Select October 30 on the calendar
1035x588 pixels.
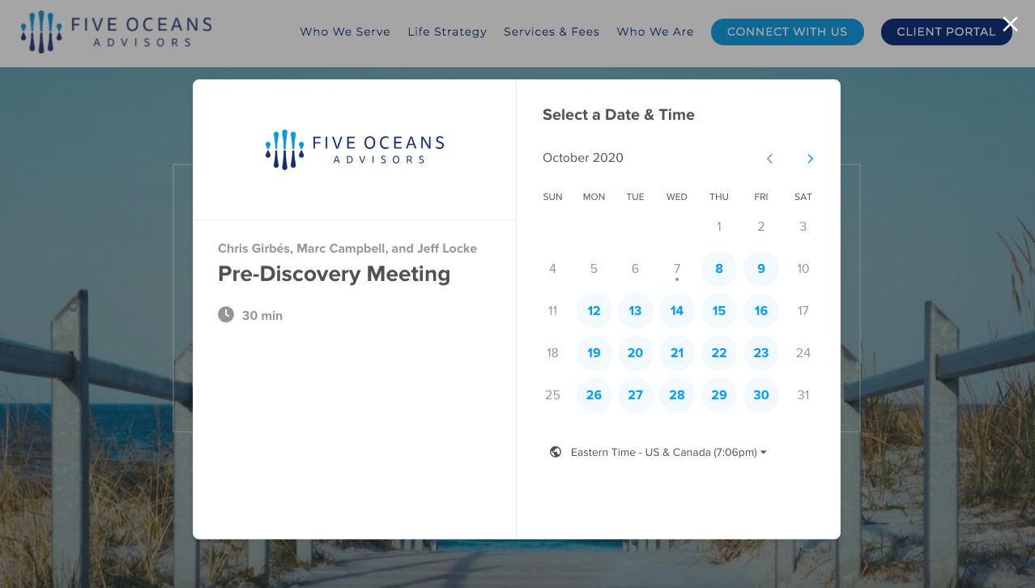(761, 394)
